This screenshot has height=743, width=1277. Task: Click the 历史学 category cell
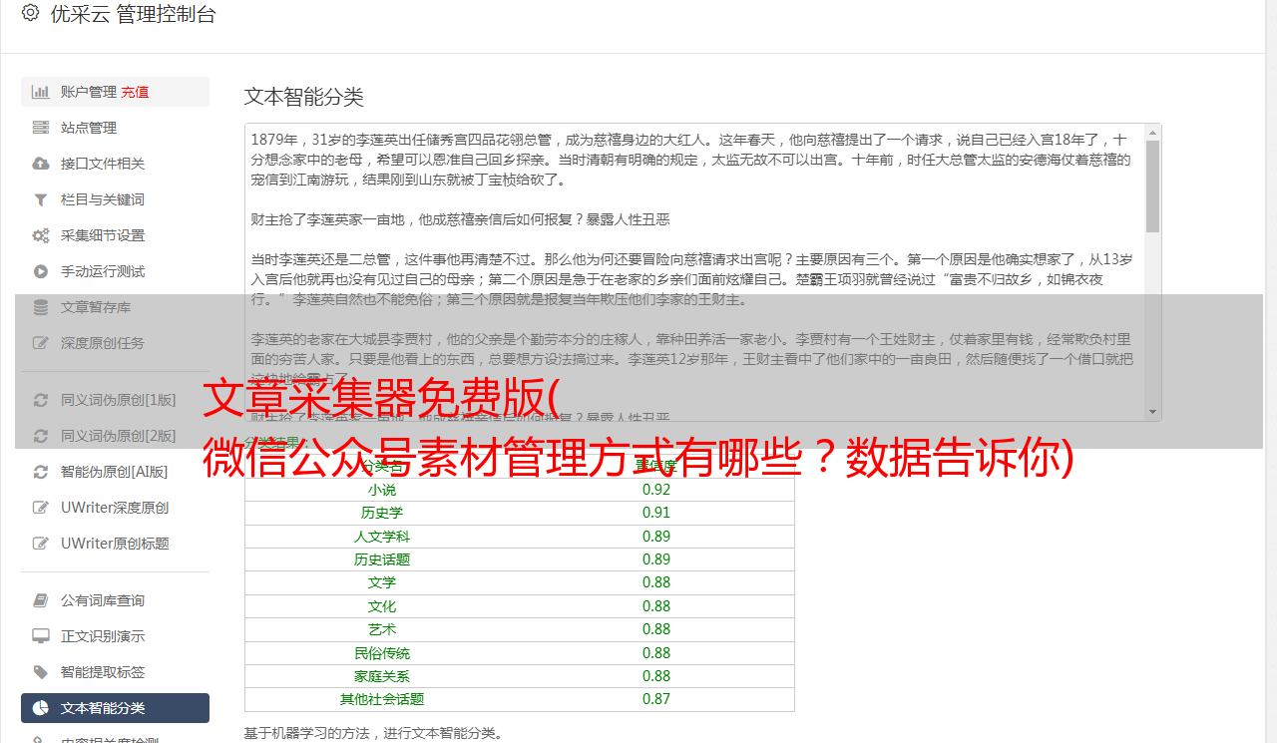tap(382, 513)
